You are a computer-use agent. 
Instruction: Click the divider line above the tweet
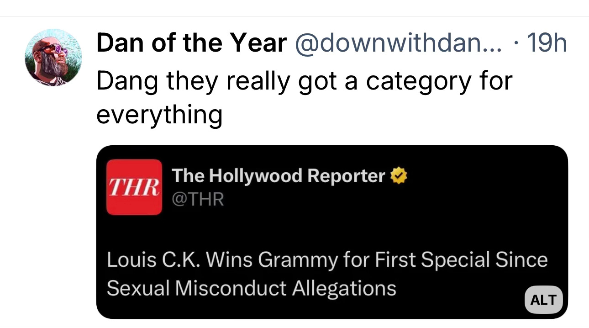point(294,16)
